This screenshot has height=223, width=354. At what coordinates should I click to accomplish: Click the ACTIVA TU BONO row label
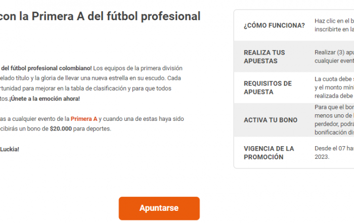point(271,120)
